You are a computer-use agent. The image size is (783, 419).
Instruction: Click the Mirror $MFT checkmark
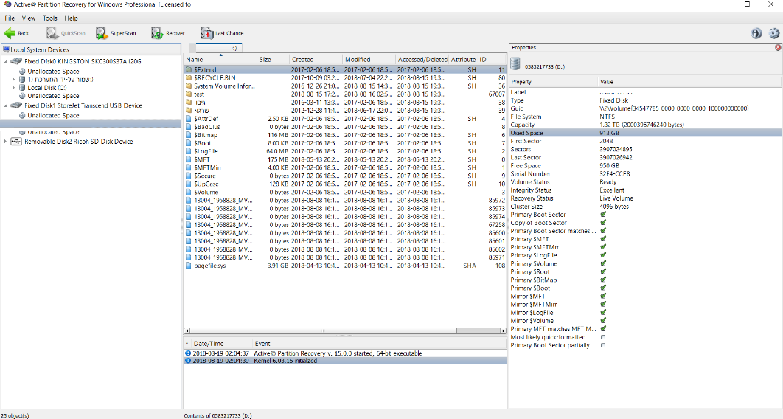click(603, 296)
